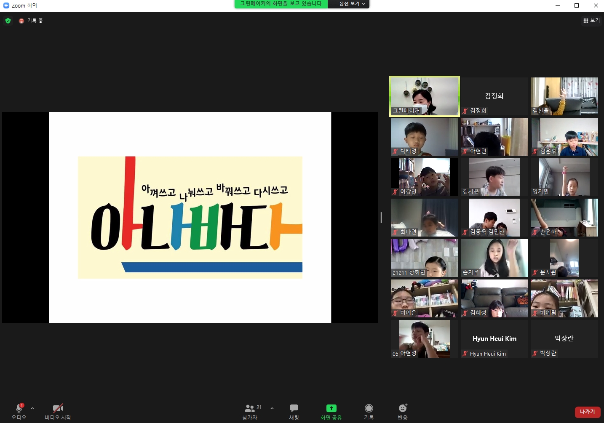
Task: Expand audio options arrow next to microphone
Action: (x=32, y=408)
